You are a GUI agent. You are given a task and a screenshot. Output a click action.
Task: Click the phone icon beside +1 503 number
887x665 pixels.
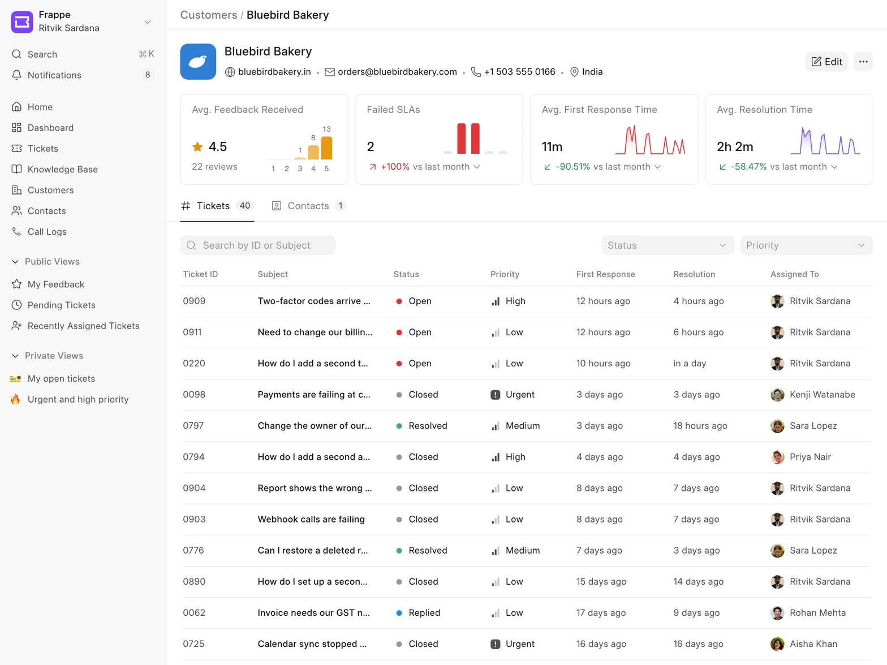[x=476, y=72]
